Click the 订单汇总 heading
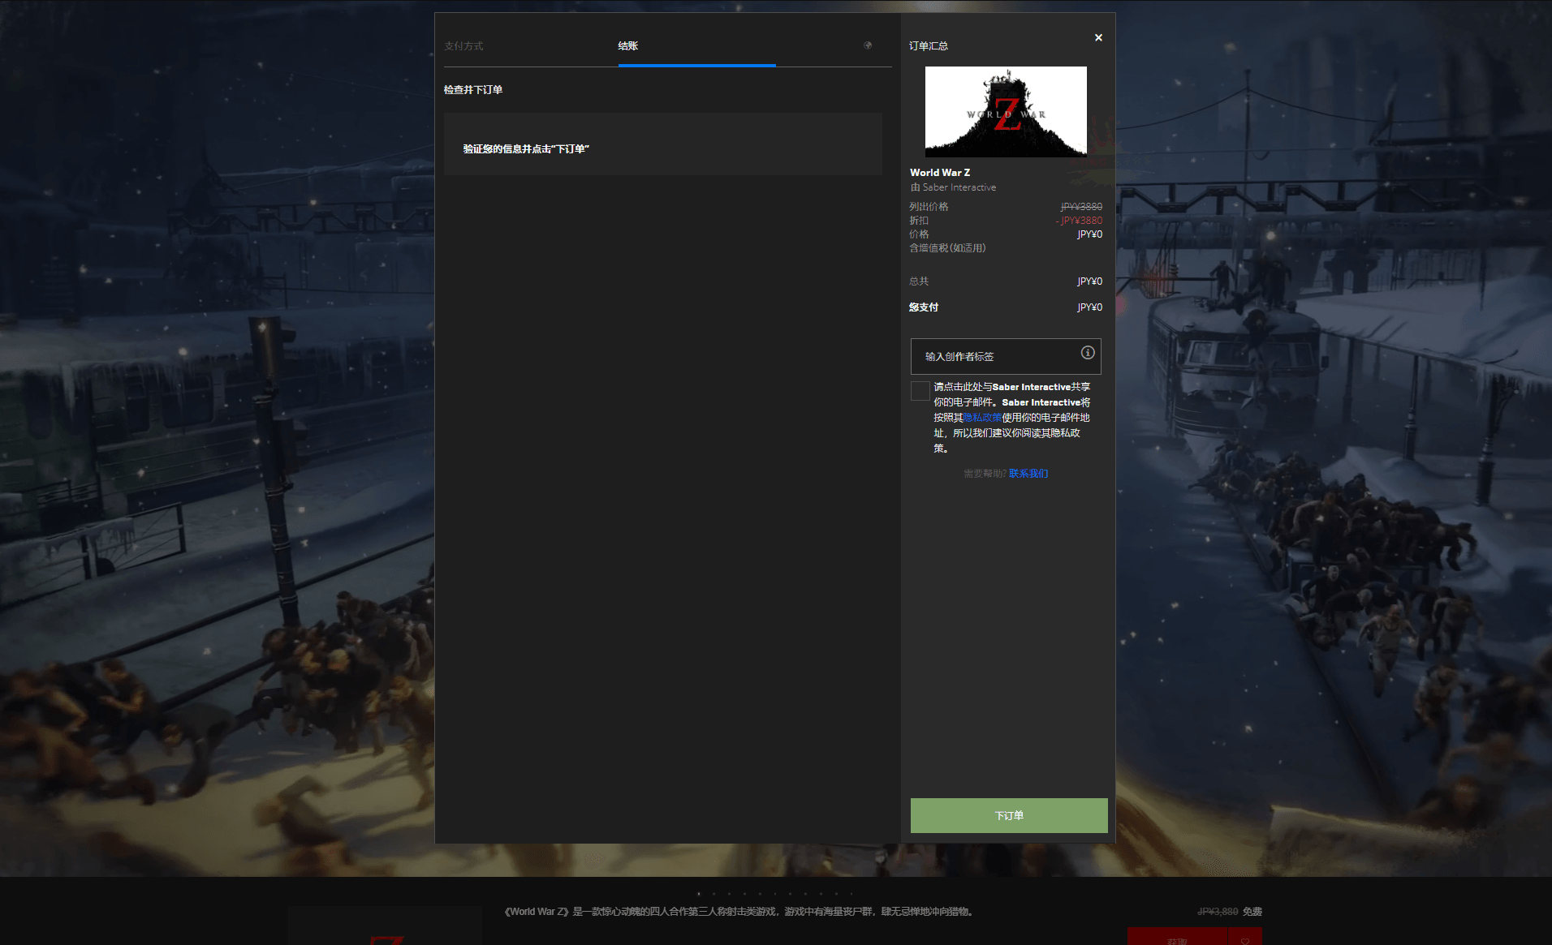Image resolution: width=1552 pixels, height=945 pixels. point(929,46)
